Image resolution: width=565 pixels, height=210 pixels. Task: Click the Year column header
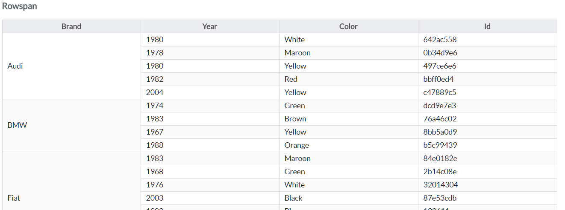click(x=210, y=26)
